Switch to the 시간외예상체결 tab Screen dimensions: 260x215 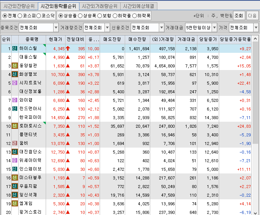click(x=139, y=6)
